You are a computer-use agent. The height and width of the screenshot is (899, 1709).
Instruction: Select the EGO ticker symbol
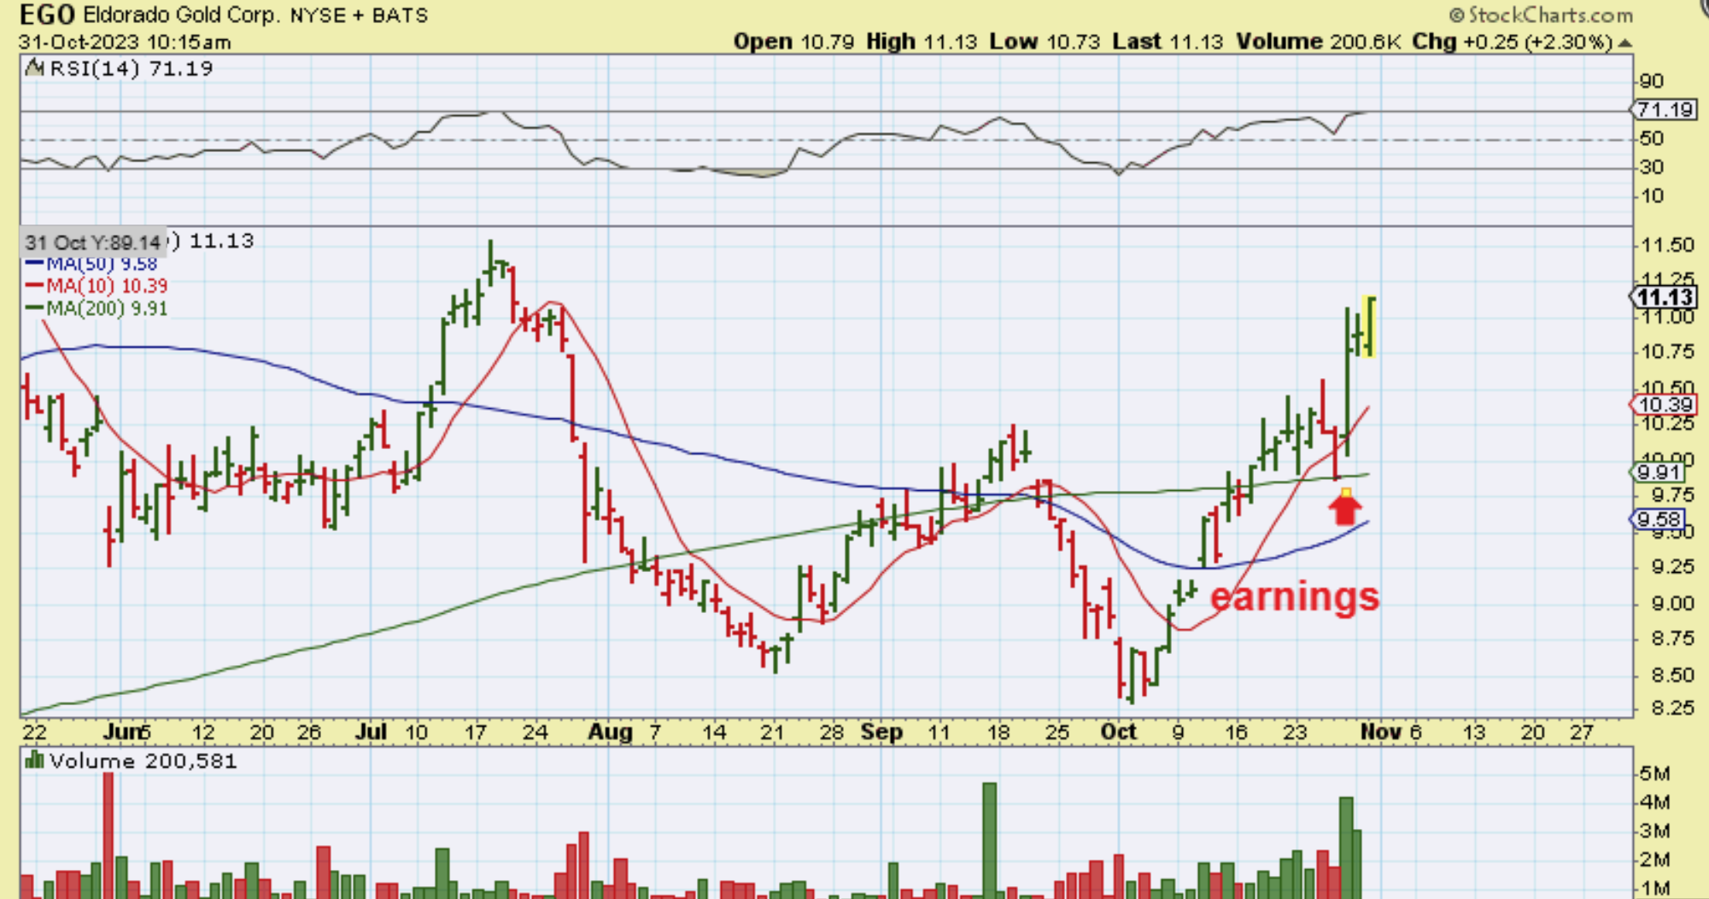point(47,15)
